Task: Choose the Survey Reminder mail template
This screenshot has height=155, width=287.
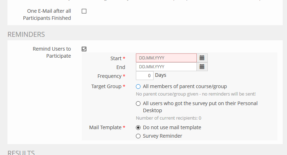Action: click(x=138, y=136)
